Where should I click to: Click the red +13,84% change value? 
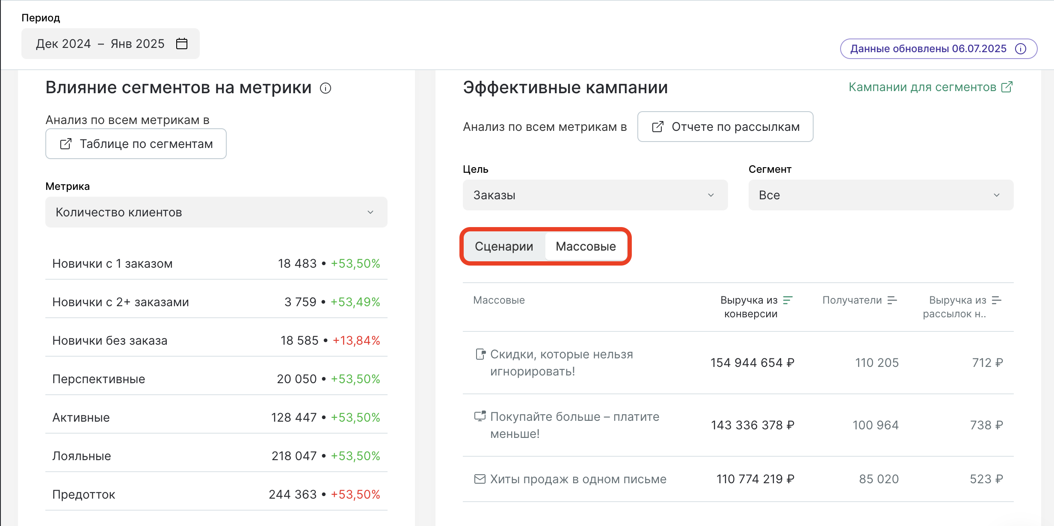pyautogui.click(x=356, y=340)
